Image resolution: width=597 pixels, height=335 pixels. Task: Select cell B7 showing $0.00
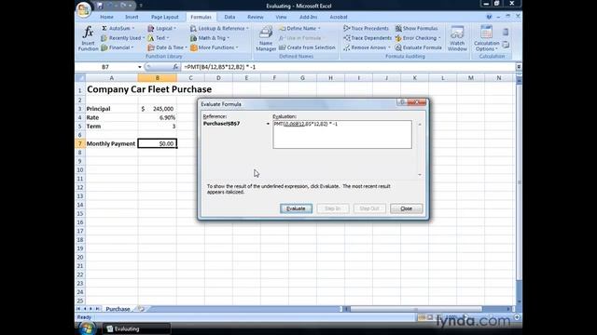158,143
